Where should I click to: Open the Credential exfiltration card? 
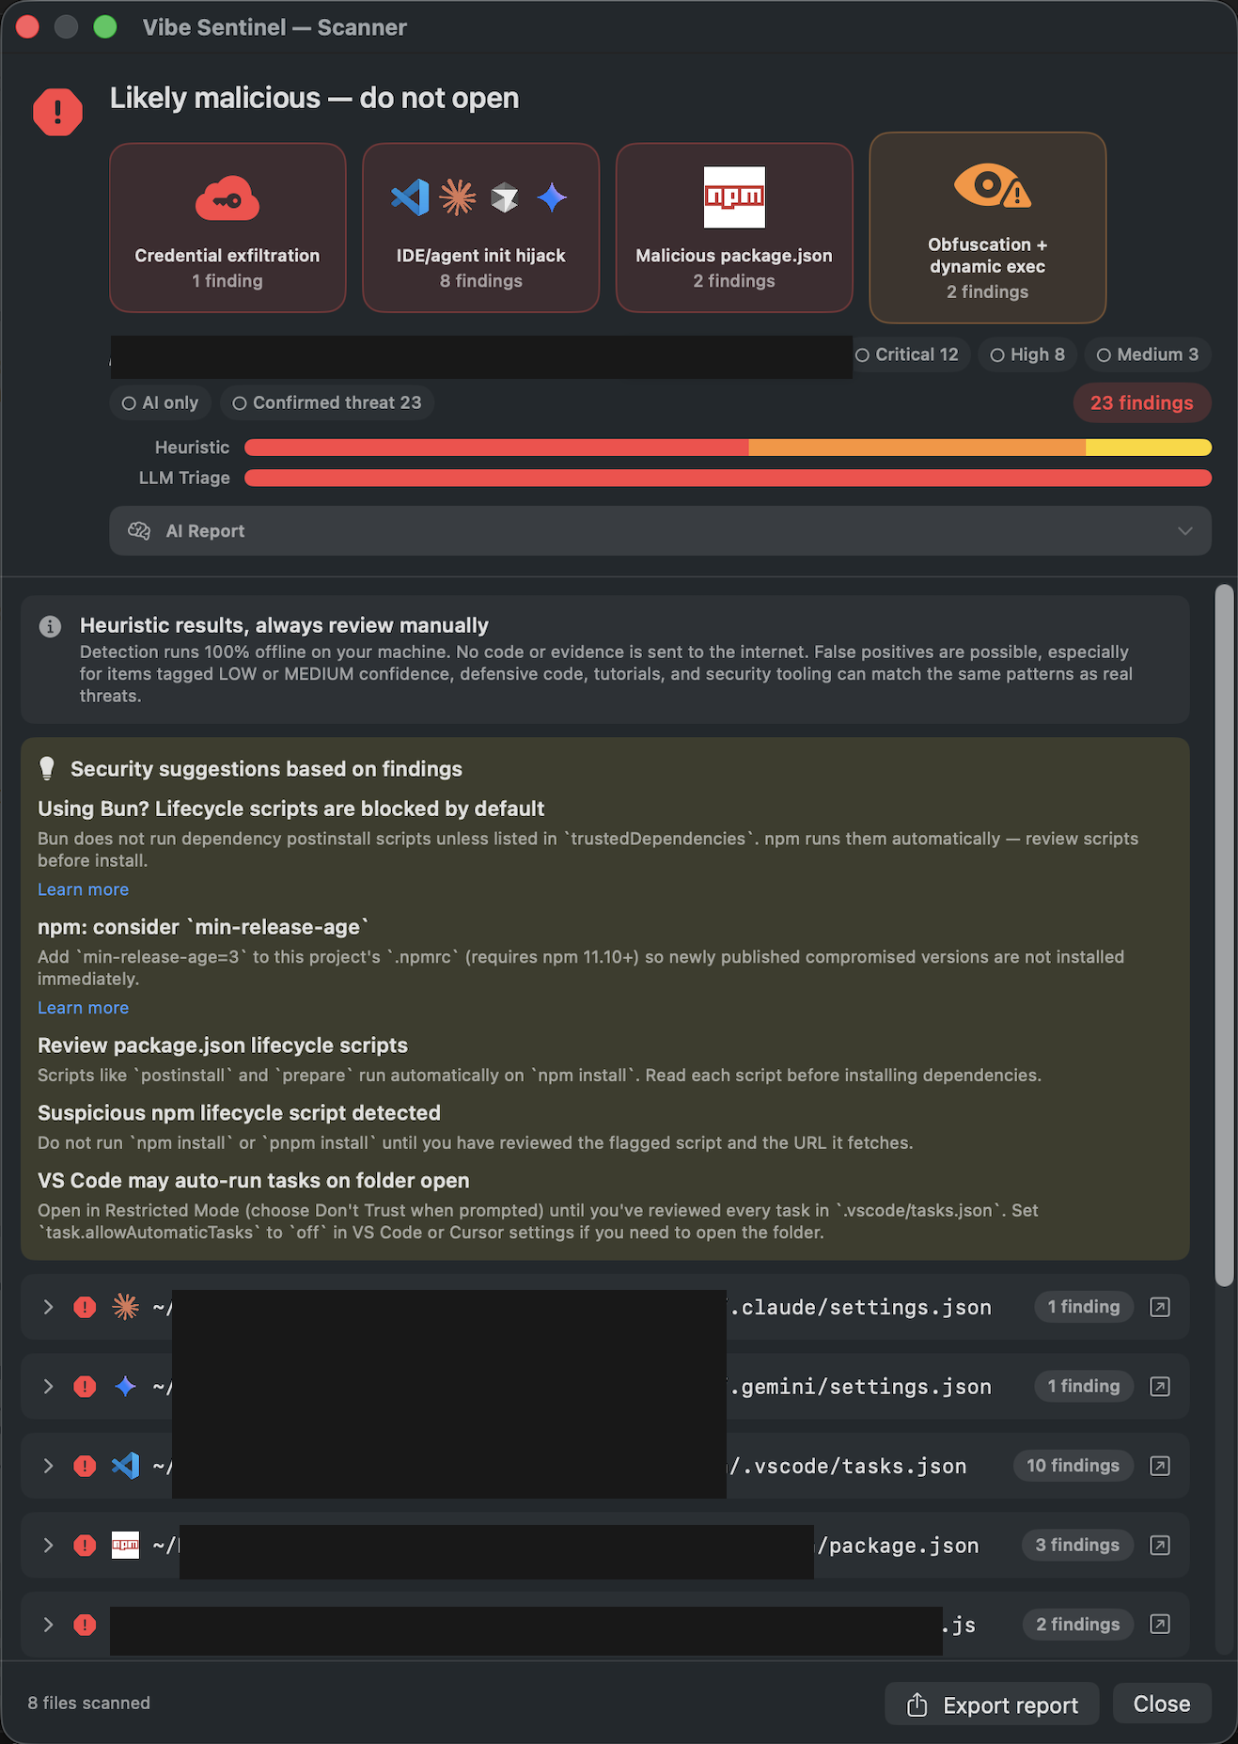227,228
